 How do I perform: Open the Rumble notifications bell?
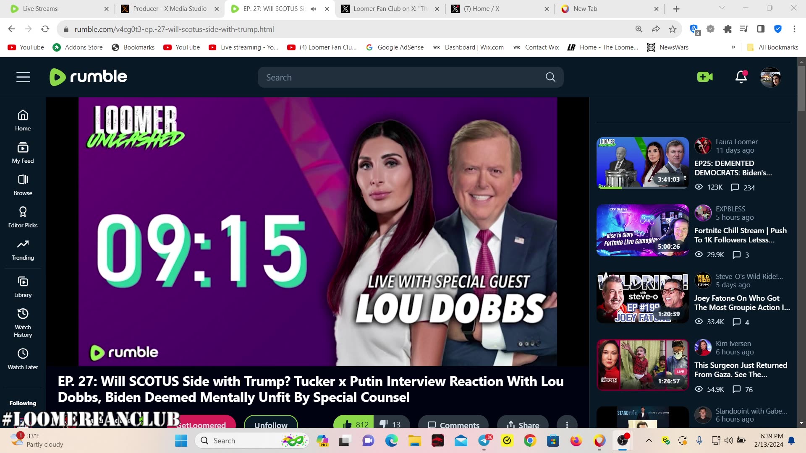[x=741, y=77]
